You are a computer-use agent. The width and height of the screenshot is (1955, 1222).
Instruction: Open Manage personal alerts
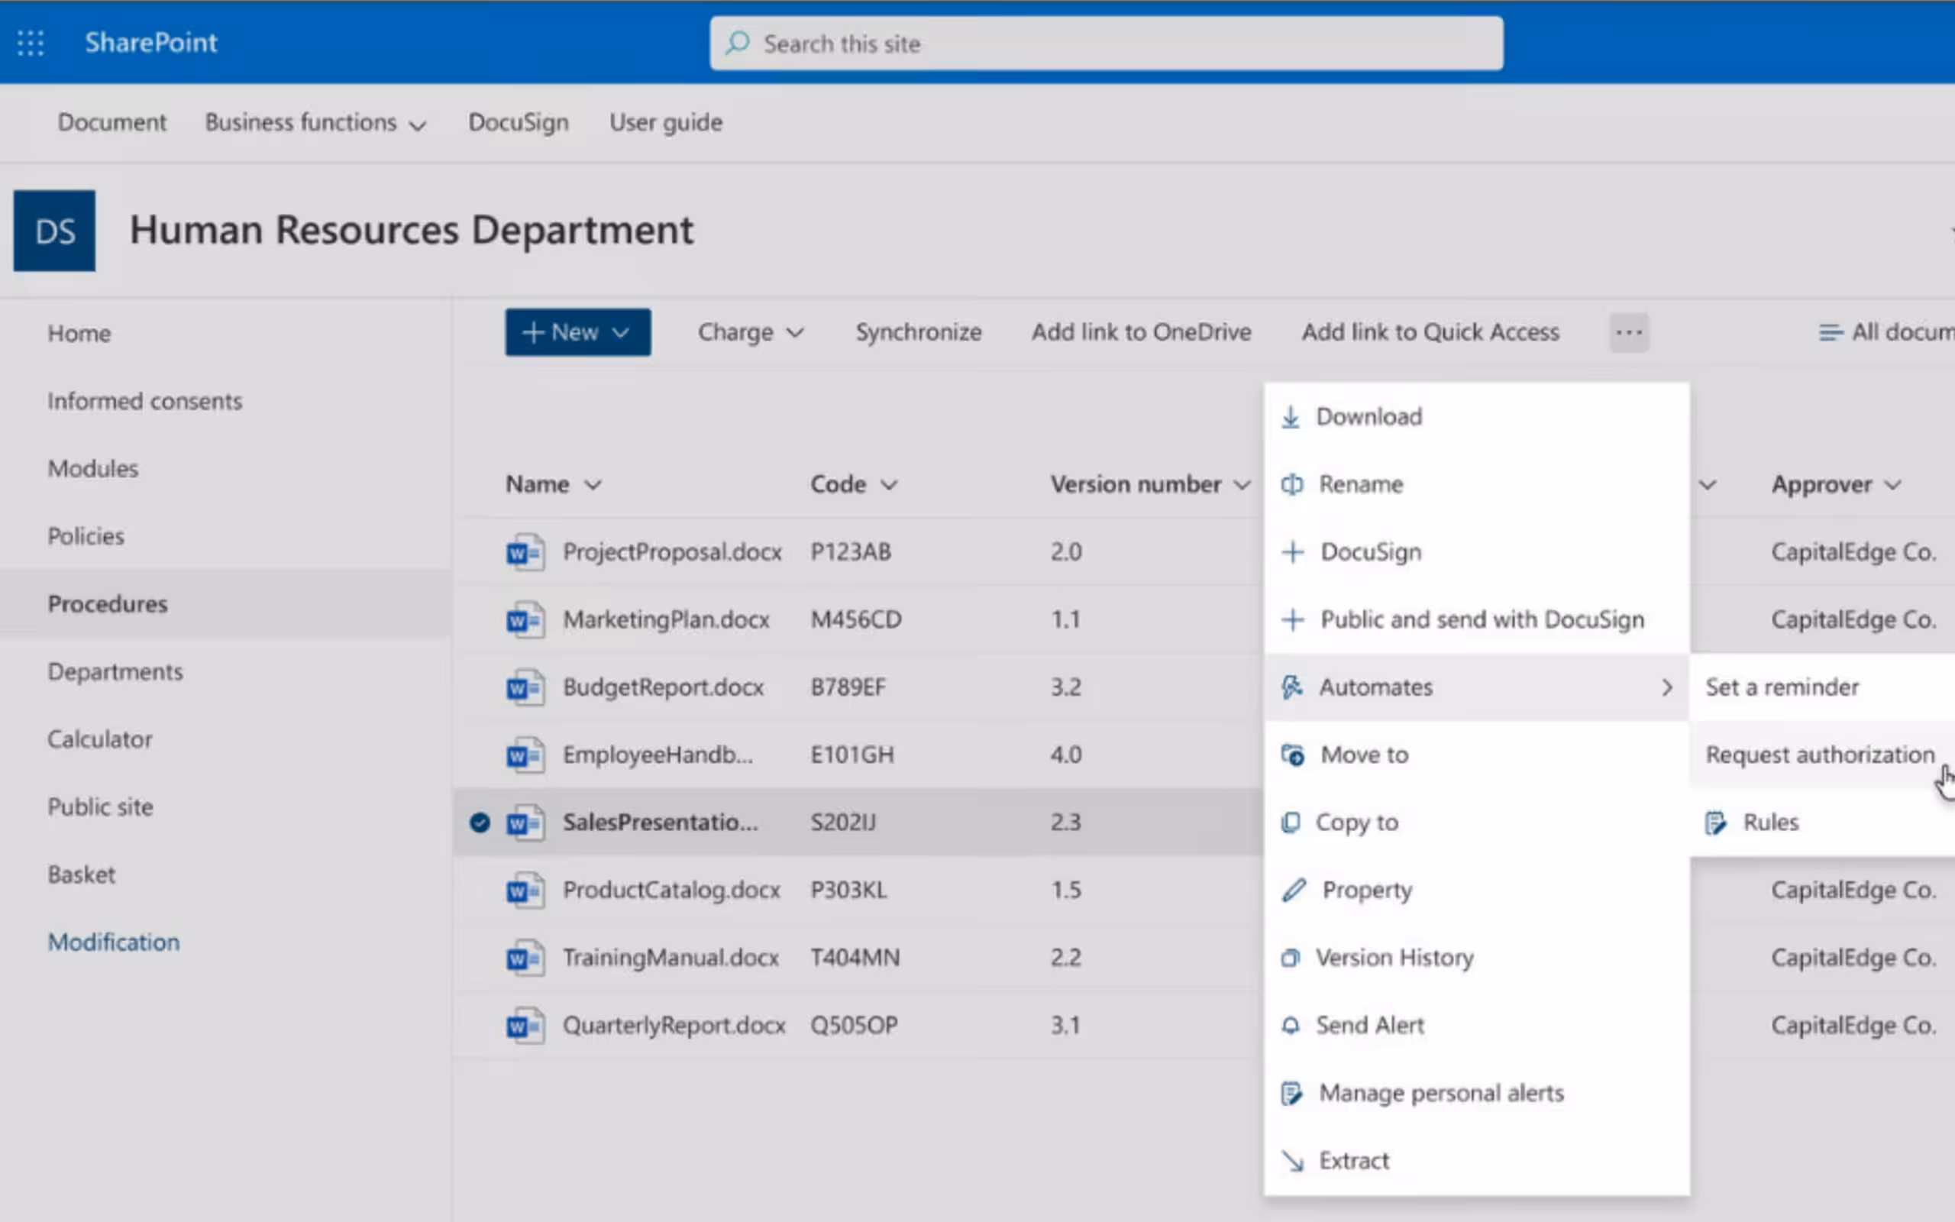pyautogui.click(x=1476, y=1094)
